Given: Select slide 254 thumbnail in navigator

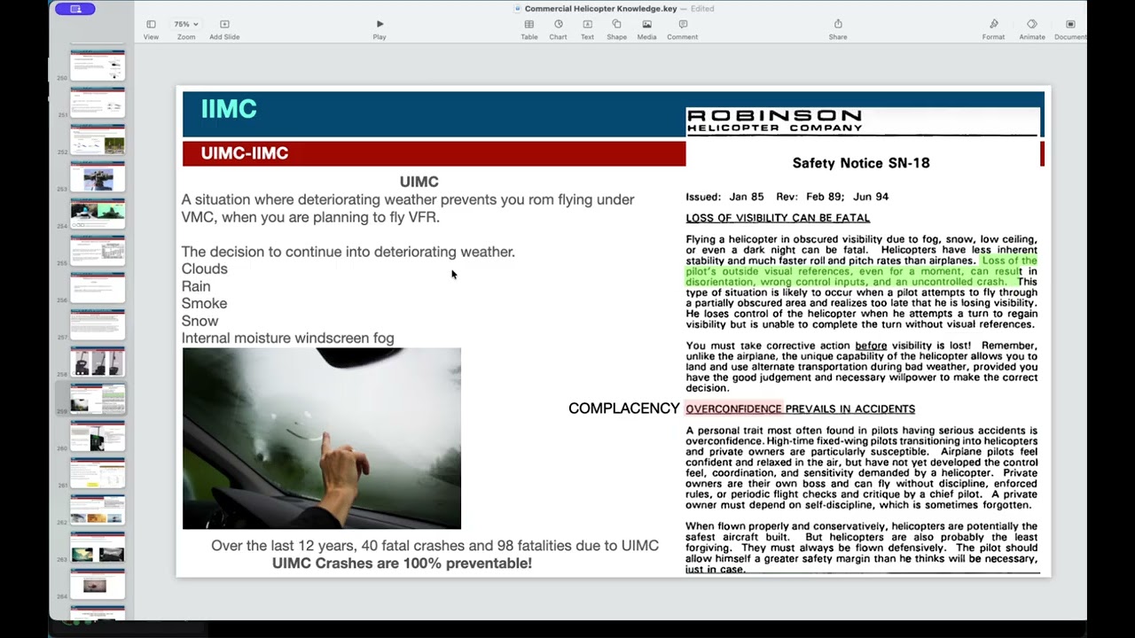Looking at the screenshot, I should point(98,214).
